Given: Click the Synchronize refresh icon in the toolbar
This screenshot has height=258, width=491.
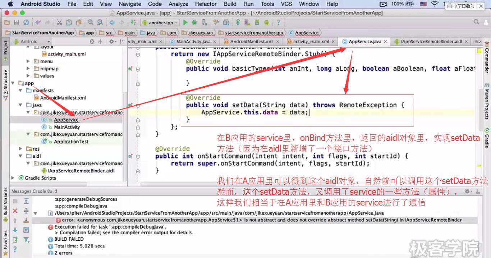Looking at the screenshot, I should coord(26,22).
